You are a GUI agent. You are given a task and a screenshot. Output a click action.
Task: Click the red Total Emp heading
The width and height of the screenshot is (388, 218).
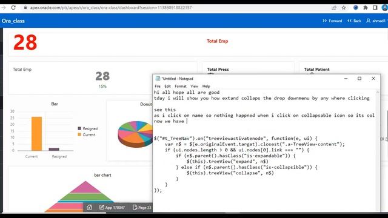pos(218,41)
